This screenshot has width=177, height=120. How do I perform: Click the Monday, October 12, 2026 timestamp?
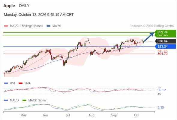(x=39, y=15)
